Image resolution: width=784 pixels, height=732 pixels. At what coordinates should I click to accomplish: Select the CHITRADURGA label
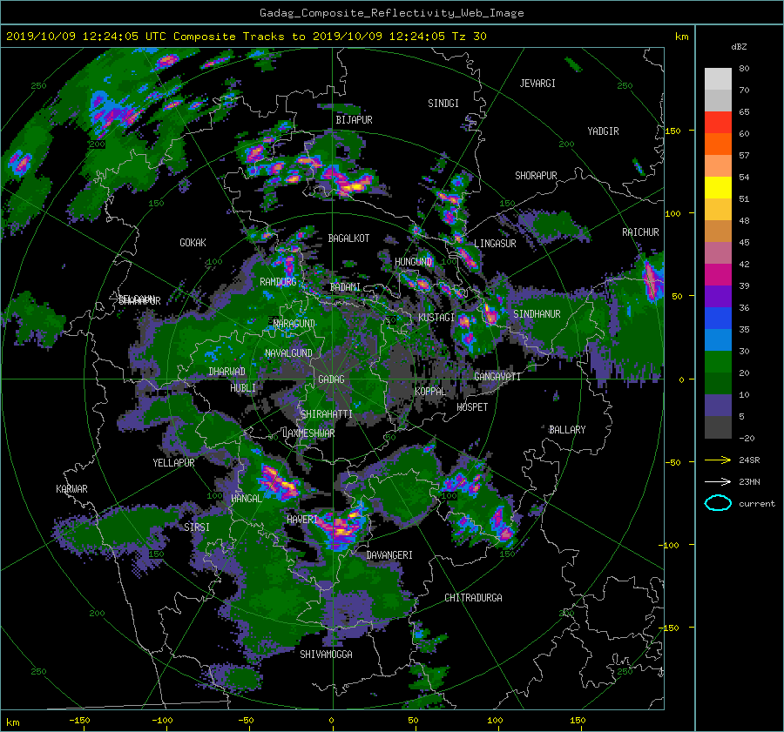[473, 598]
